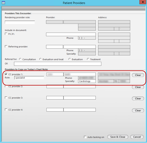Click the 'Include in document:' label
147x143 pixels.
coord(16,30)
